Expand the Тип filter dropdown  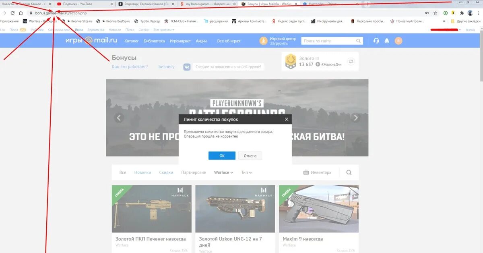246,172
